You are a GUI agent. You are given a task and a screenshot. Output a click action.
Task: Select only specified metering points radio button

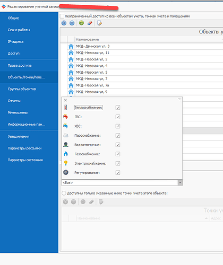(64, 193)
